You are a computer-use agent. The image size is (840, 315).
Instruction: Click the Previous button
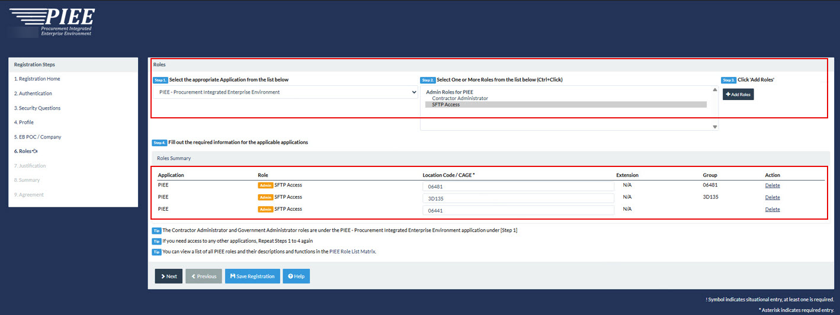(203, 277)
